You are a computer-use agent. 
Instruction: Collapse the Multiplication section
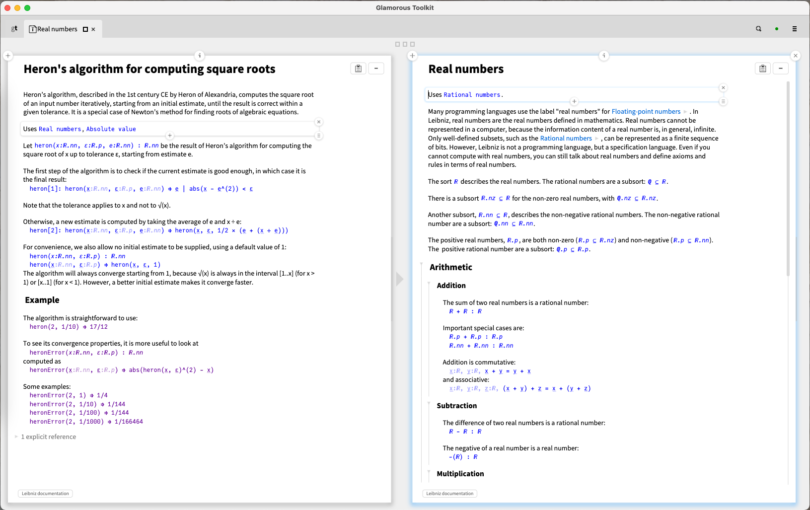coord(429,471)
